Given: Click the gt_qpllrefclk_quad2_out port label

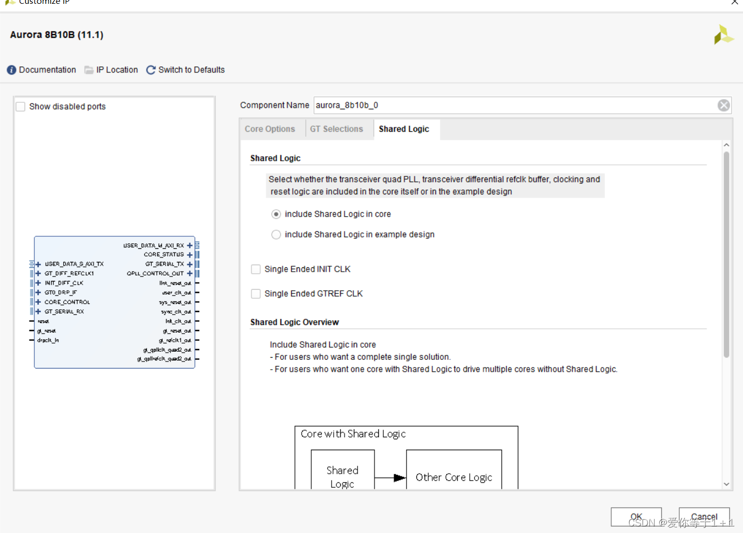Looking at the screenshot, I should (x=164, y=359).
